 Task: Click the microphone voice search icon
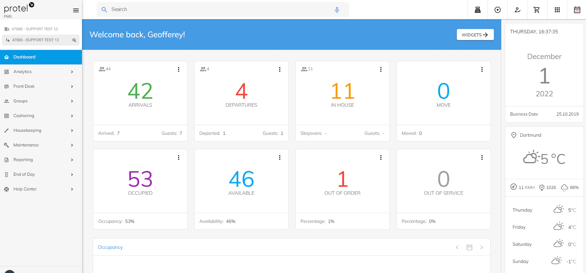click(337, 10)
